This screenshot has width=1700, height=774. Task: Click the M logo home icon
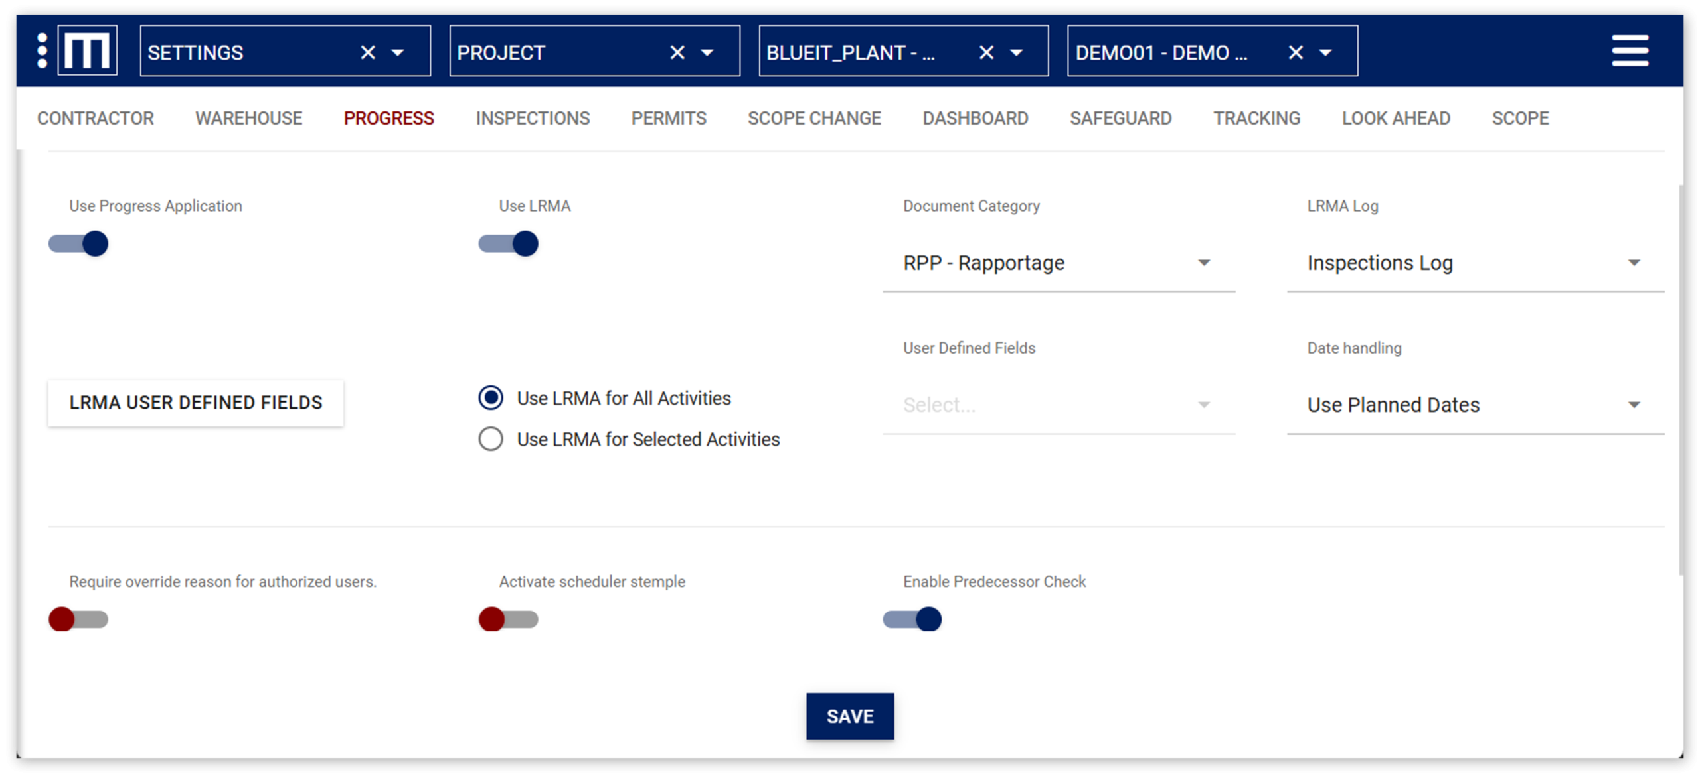(x=88, y=51)
